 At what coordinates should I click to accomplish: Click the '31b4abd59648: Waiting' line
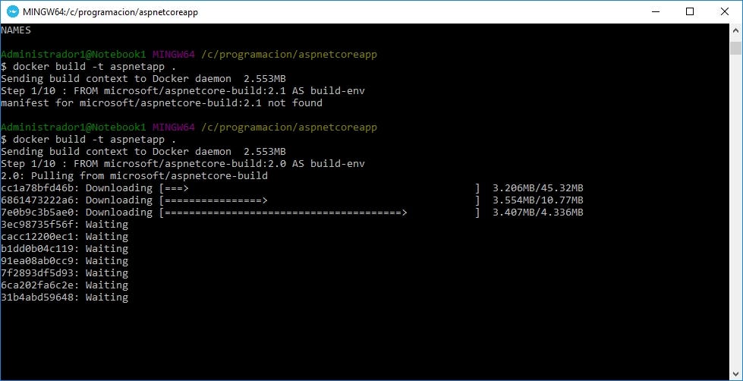click(x=65, y=297)
